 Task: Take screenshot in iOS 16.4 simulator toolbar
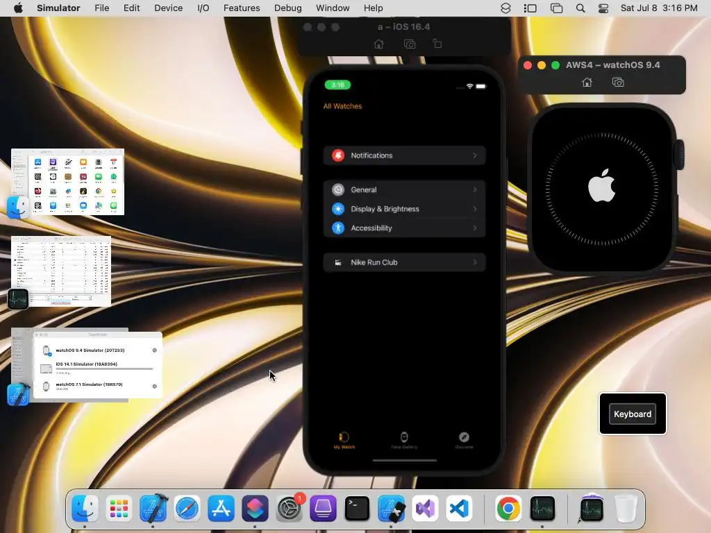pos(410,44)
